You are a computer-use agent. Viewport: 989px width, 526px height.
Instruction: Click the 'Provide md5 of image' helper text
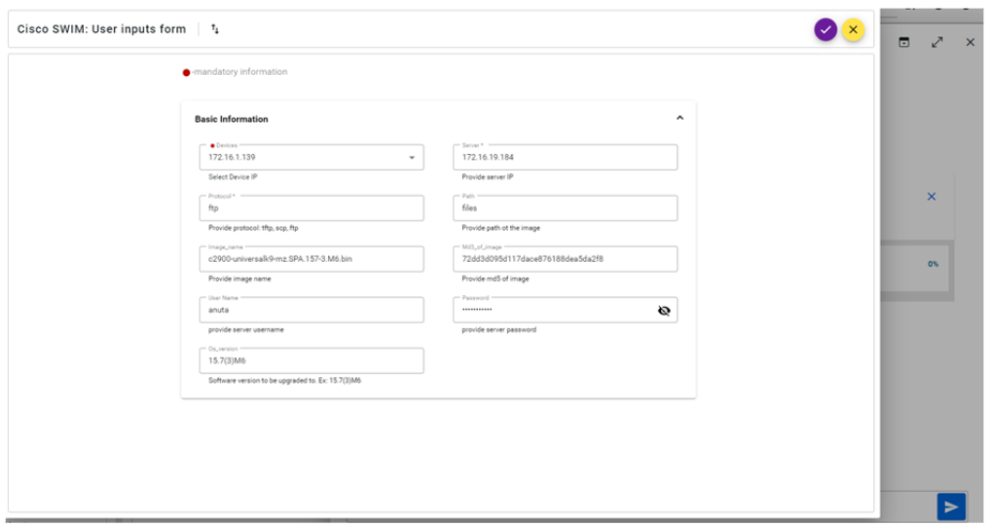coord(495,279)
